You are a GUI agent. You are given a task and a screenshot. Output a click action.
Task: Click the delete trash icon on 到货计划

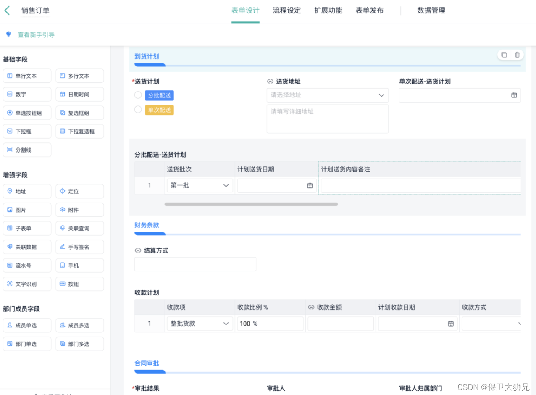(517, 55)
